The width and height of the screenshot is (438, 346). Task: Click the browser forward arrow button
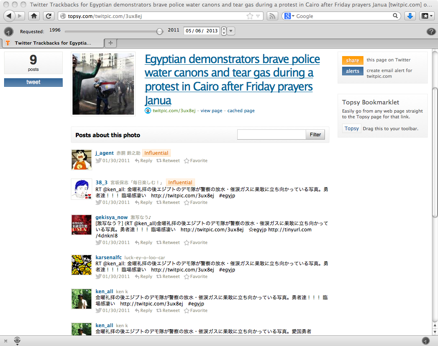click(20, 16)
